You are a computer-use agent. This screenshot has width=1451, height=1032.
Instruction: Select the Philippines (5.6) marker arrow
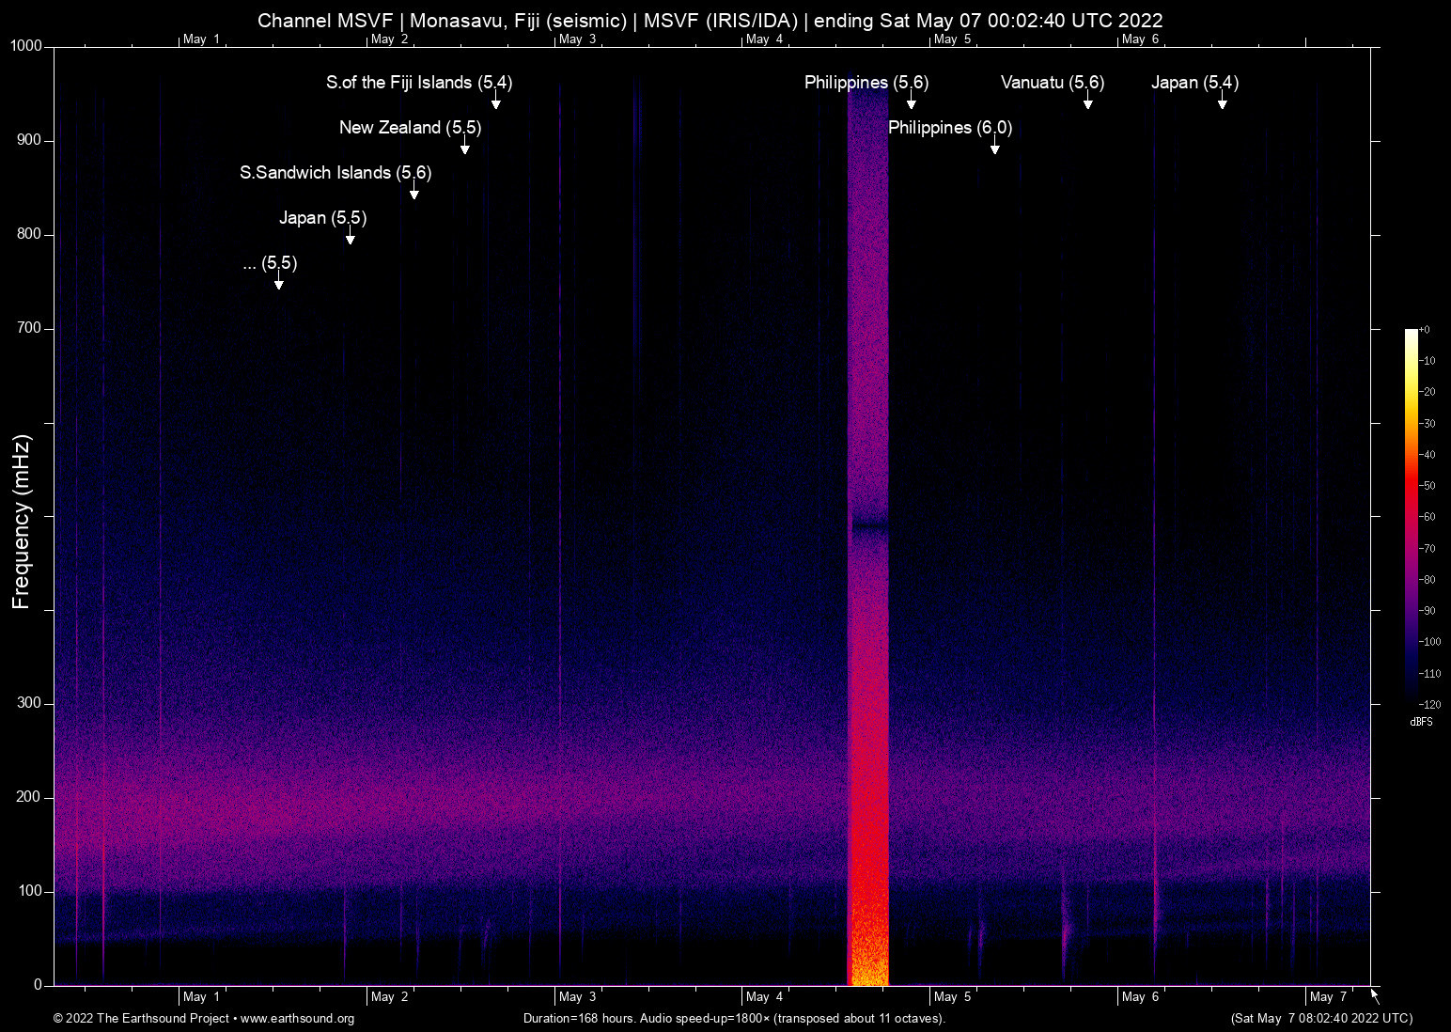pos(911,102)
